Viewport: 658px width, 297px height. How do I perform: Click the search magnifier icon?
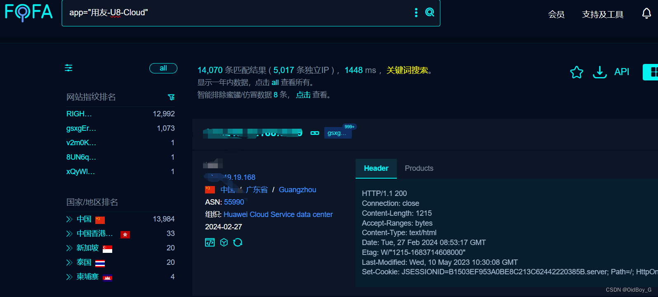point(429,12)
